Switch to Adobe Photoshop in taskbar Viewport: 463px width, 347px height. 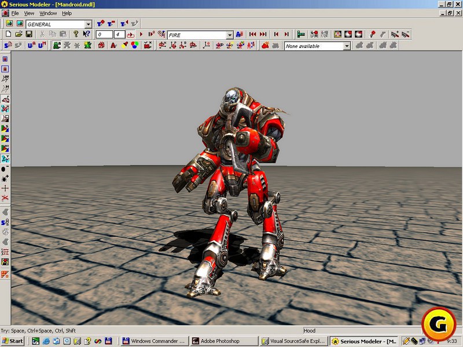(223, 341)
